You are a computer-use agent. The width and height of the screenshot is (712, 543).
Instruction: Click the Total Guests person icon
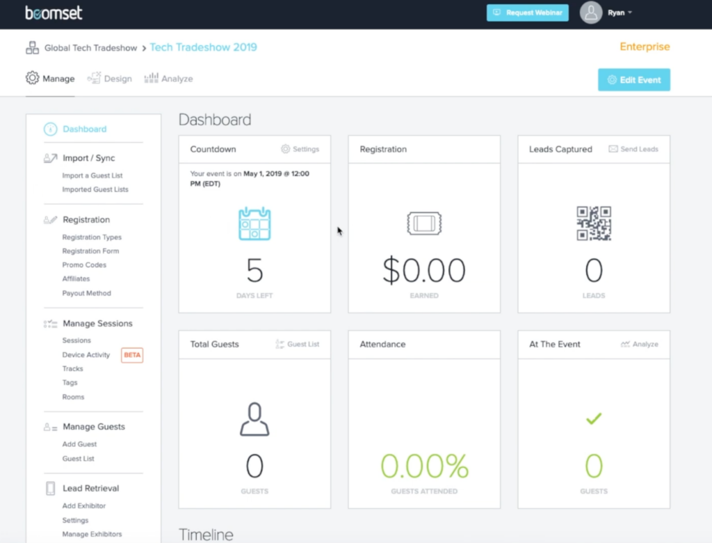tap(254, 419)
